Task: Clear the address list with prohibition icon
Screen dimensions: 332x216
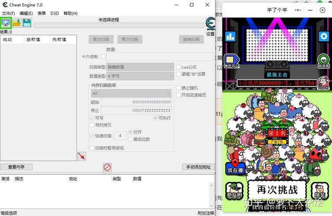Action: tap(107, 168)
